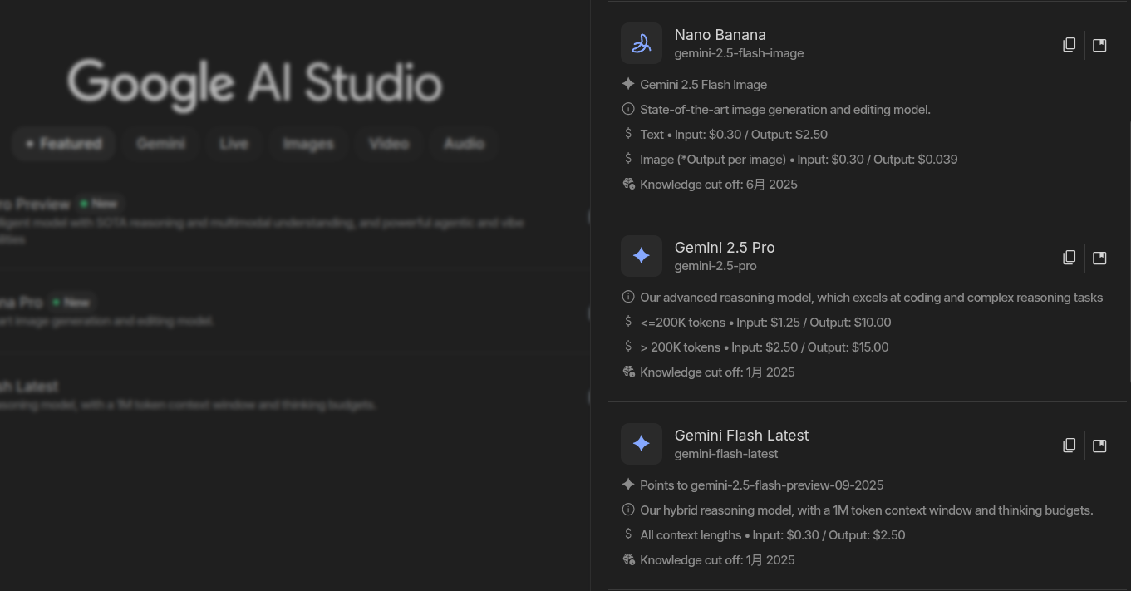Screen dimensions: 1131x591
Task: Open the Nano Banana external details icon
Action: point(1099,45)
